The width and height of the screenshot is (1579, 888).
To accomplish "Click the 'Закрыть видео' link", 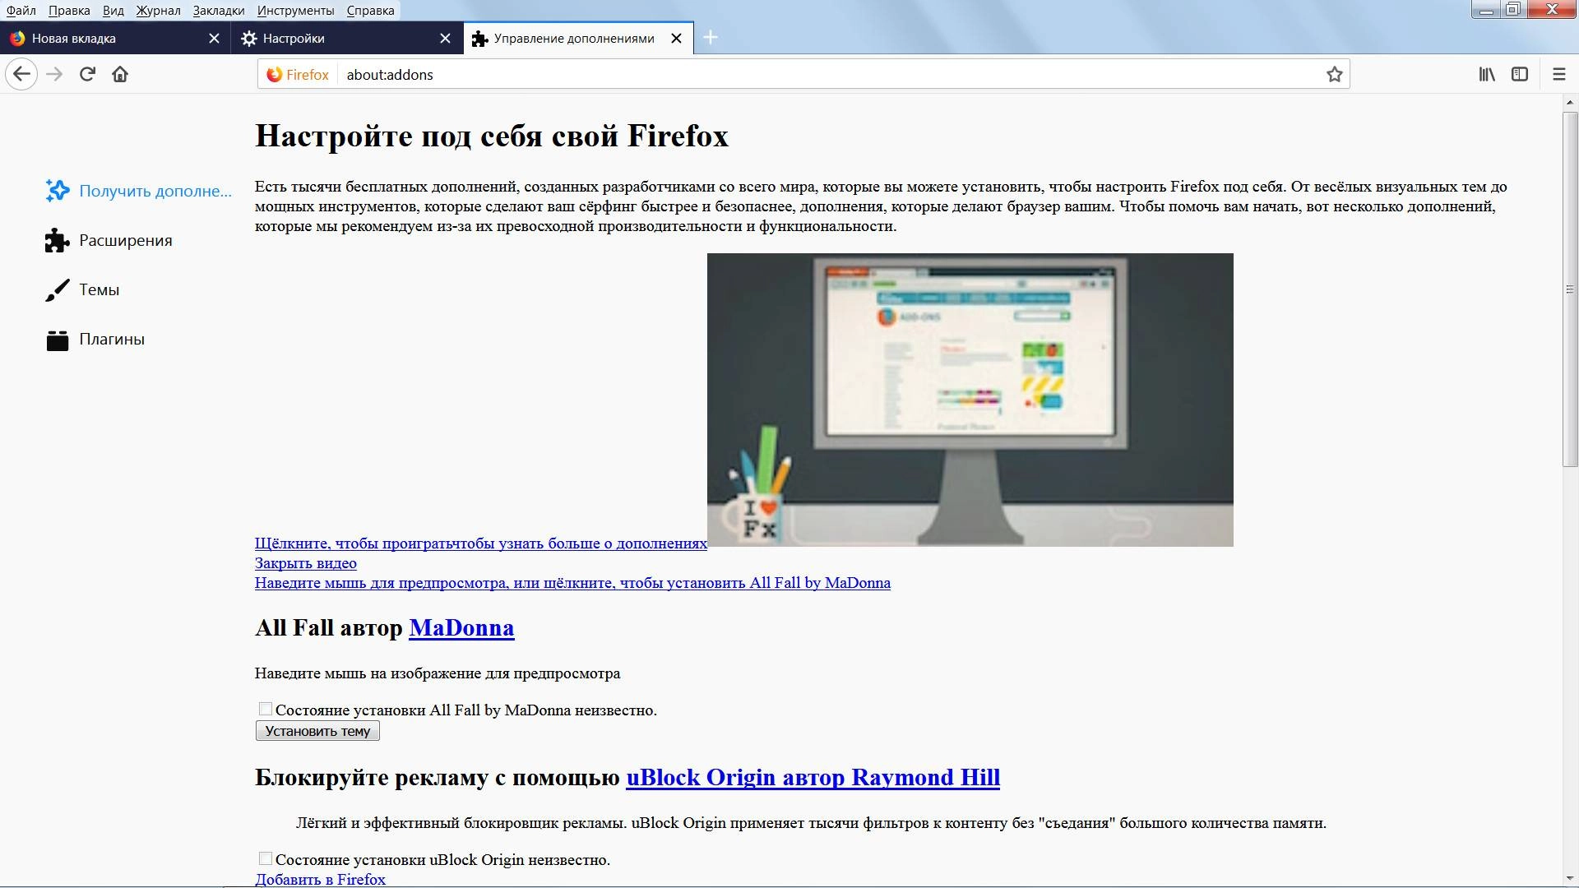I will (306, 563).
